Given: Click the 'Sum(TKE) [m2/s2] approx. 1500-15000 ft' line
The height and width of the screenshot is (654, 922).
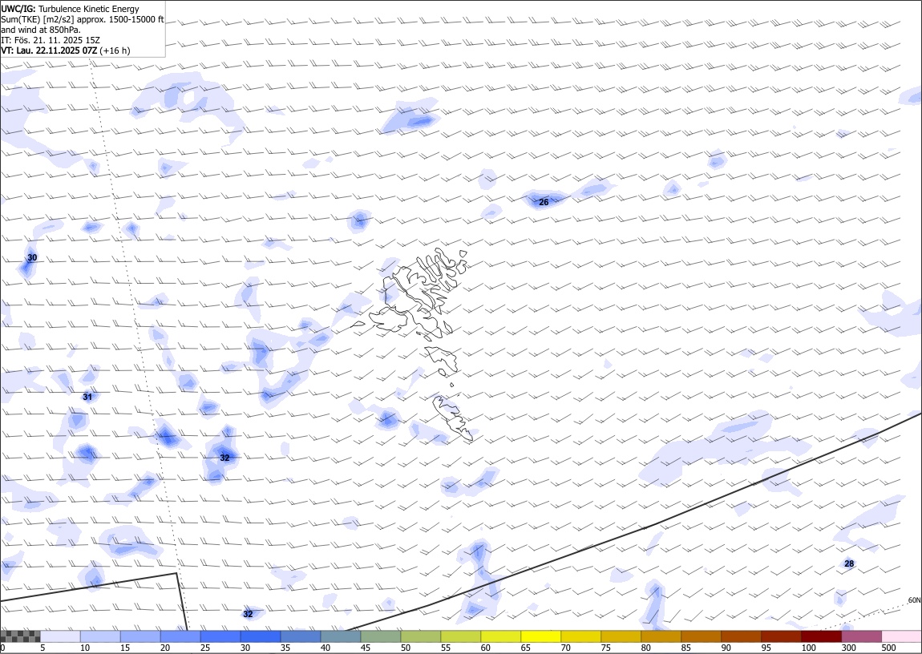Looking at the screenshot, I should 83,19.
